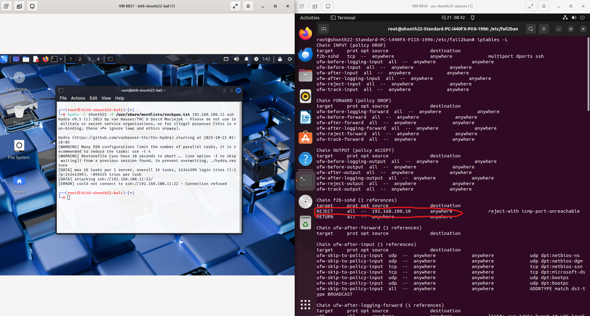This screenshot has width=590, height=316.
Task: Click the Kali dragon applications menu icon
Action: [x=4, y=59]
